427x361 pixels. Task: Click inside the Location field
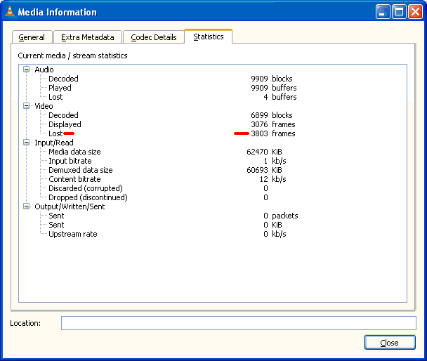pyautogui.click(x=239, y=323)
